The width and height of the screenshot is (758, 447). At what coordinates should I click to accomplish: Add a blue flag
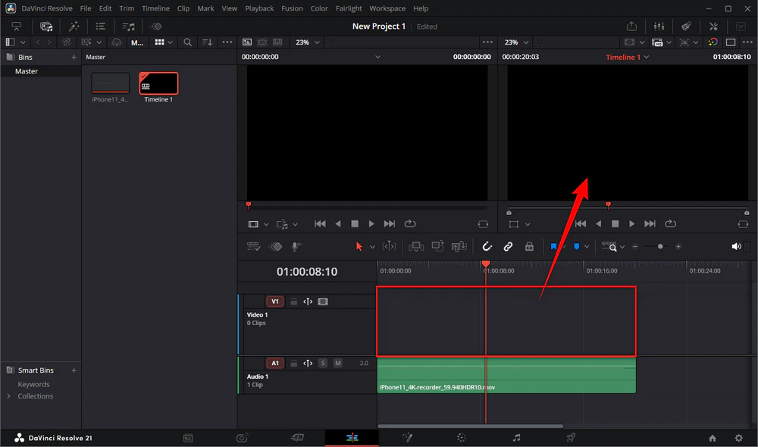pyautogui.click(x=553, y=246)
